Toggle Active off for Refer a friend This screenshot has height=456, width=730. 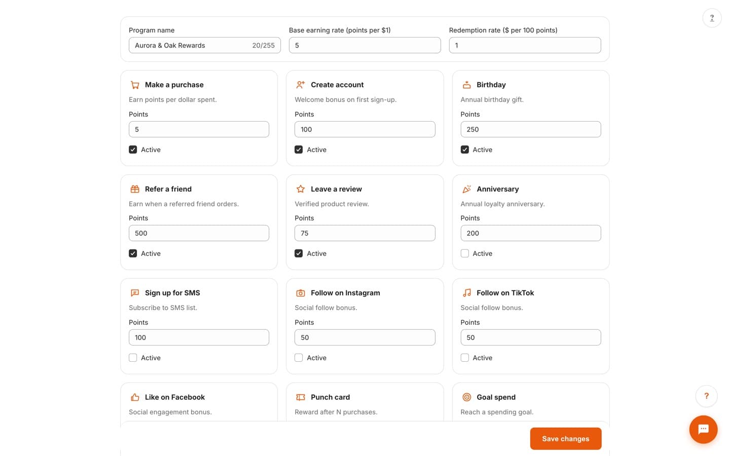click(133, 253)
